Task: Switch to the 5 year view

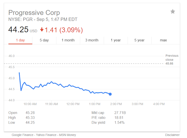Action: (x=140, y=40)
